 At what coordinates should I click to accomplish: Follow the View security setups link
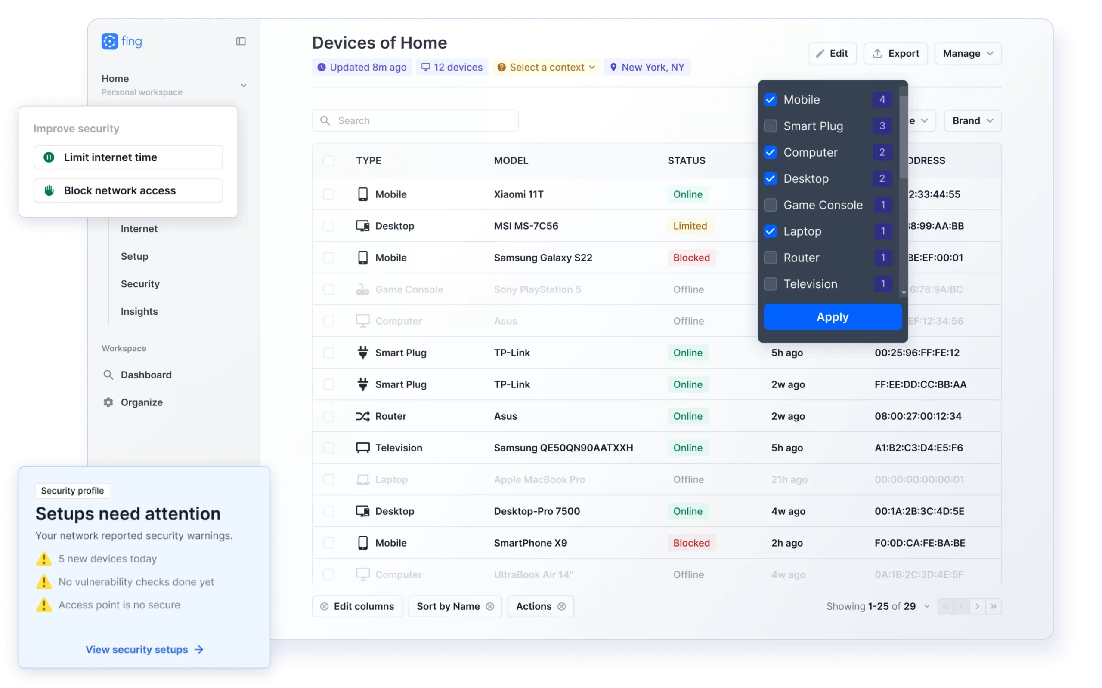(x=144, y=649)
